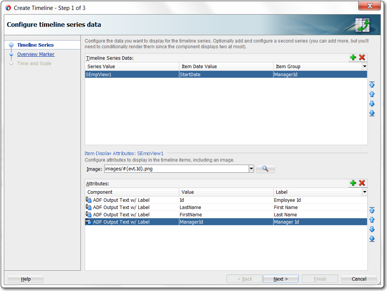Viewport: 387px width, 291px height.
Task: Select ADF Output Text row for LastName
Action: click(132, 207)
